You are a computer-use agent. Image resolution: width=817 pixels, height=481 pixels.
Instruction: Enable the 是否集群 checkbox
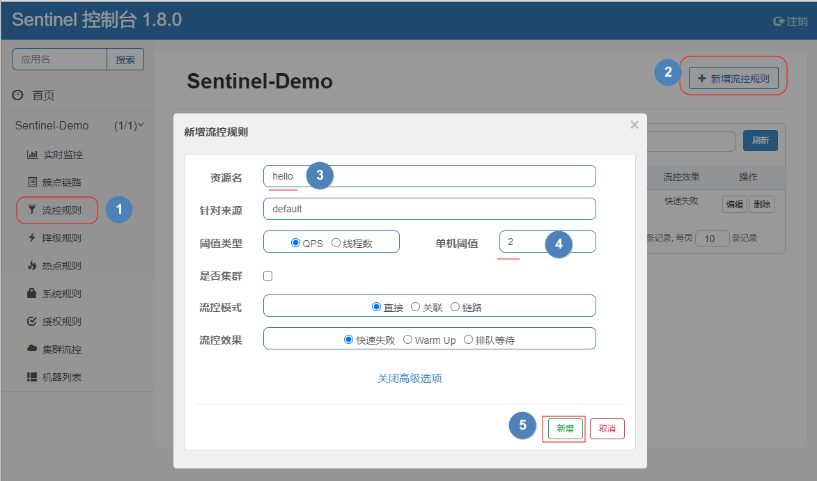pyautogui.click(x=268, y=276)
